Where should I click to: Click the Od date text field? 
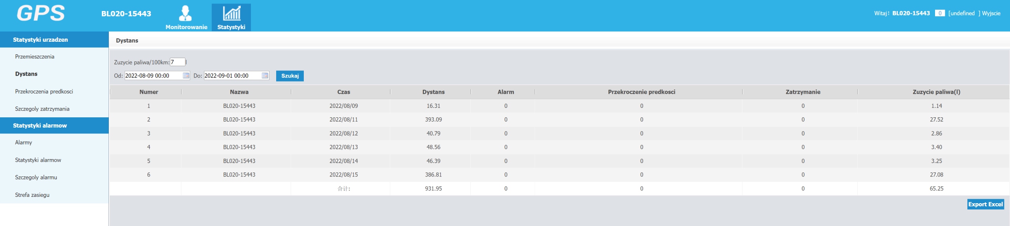click(154, 76)
